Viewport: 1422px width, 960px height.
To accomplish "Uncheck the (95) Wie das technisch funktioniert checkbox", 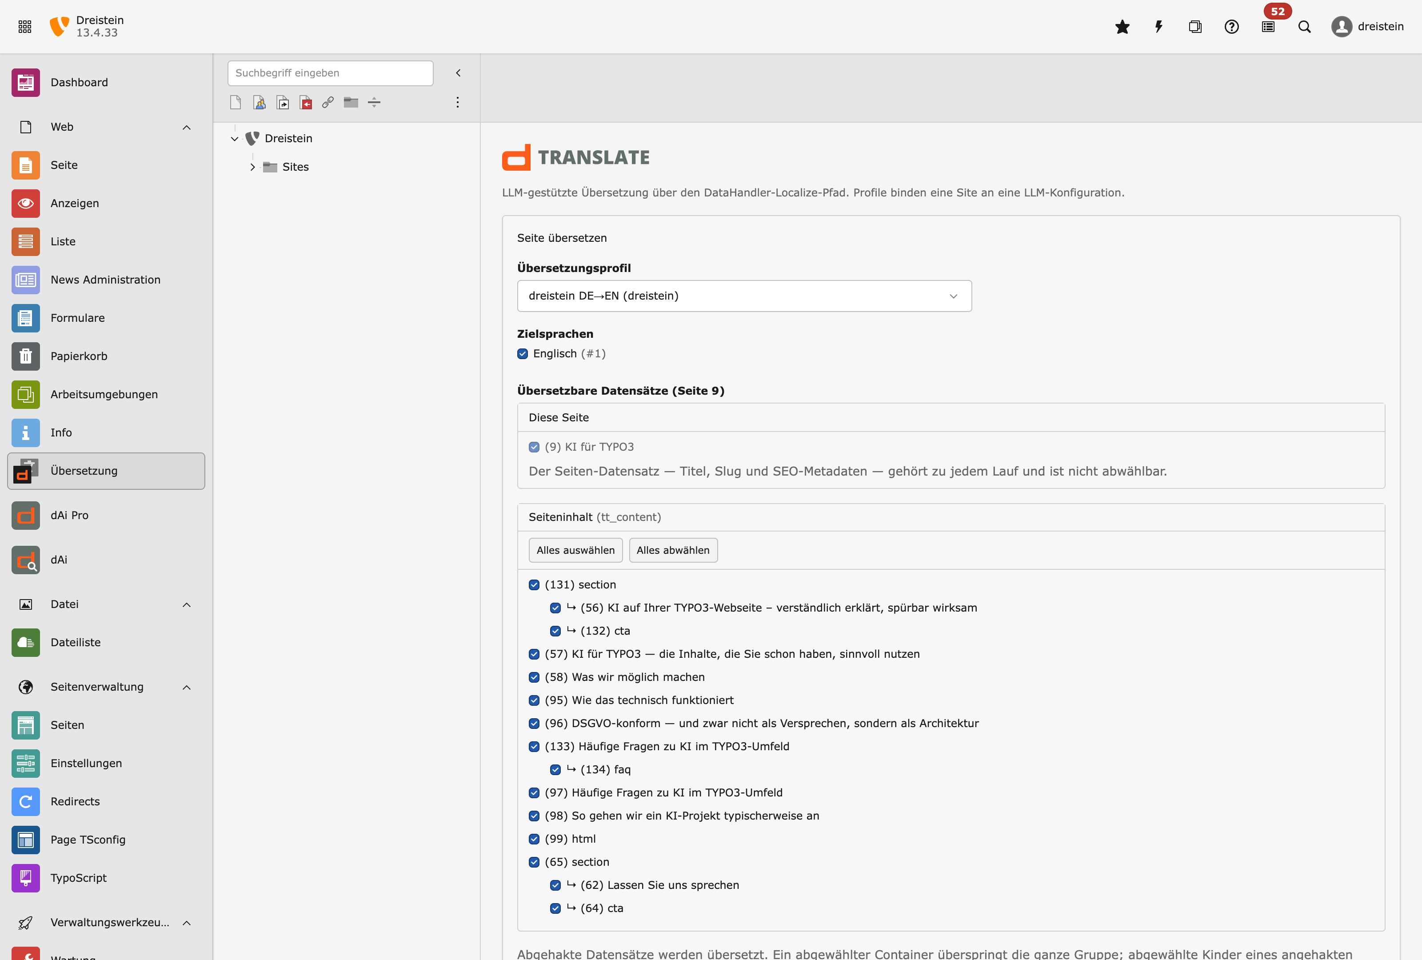I will click(534, 700).
